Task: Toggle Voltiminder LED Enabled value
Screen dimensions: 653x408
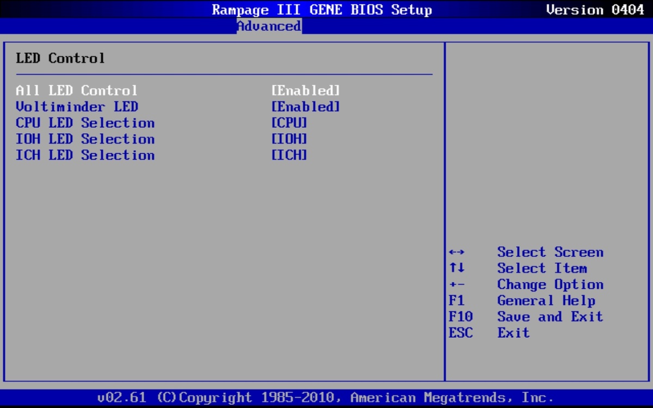Action: (x=305, y=107)
